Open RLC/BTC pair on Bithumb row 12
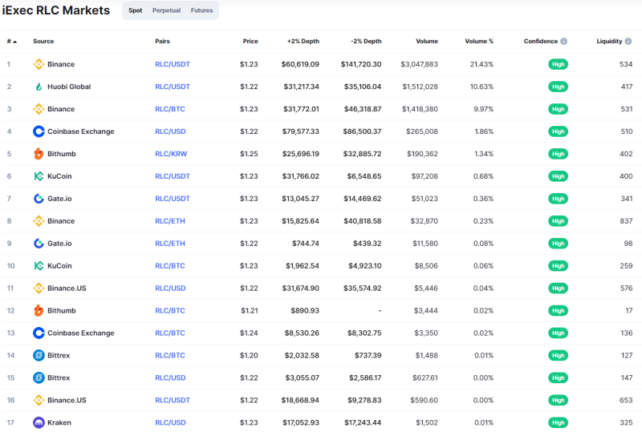The height and width of the screenshot is (432, 642). pos(170,310)
